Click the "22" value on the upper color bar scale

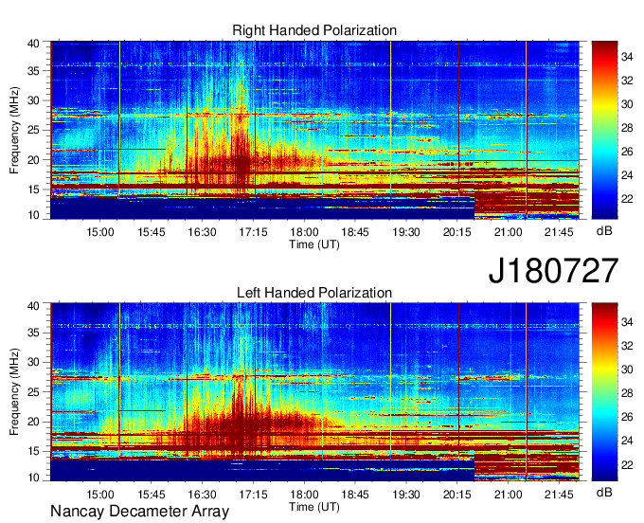(x=627, y=199)
